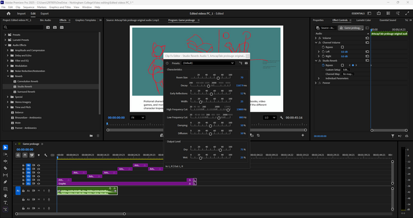Select the Type tool
413x218 pixels.
click(5, 202)
